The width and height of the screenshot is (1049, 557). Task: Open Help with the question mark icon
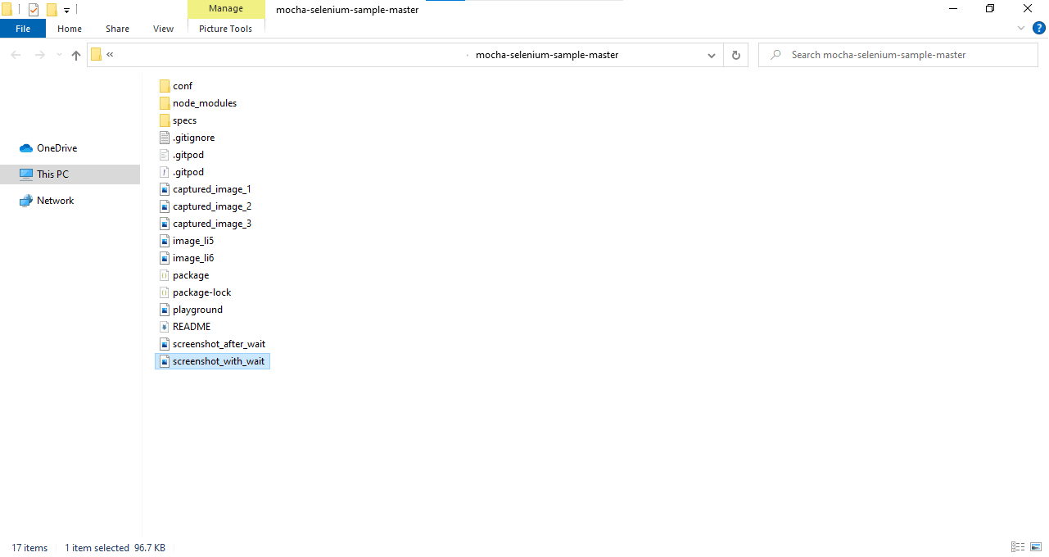(x=1039, y=27)
